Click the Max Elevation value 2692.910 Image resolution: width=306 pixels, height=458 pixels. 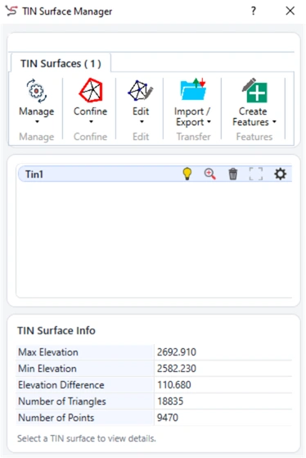coord(177,352)
